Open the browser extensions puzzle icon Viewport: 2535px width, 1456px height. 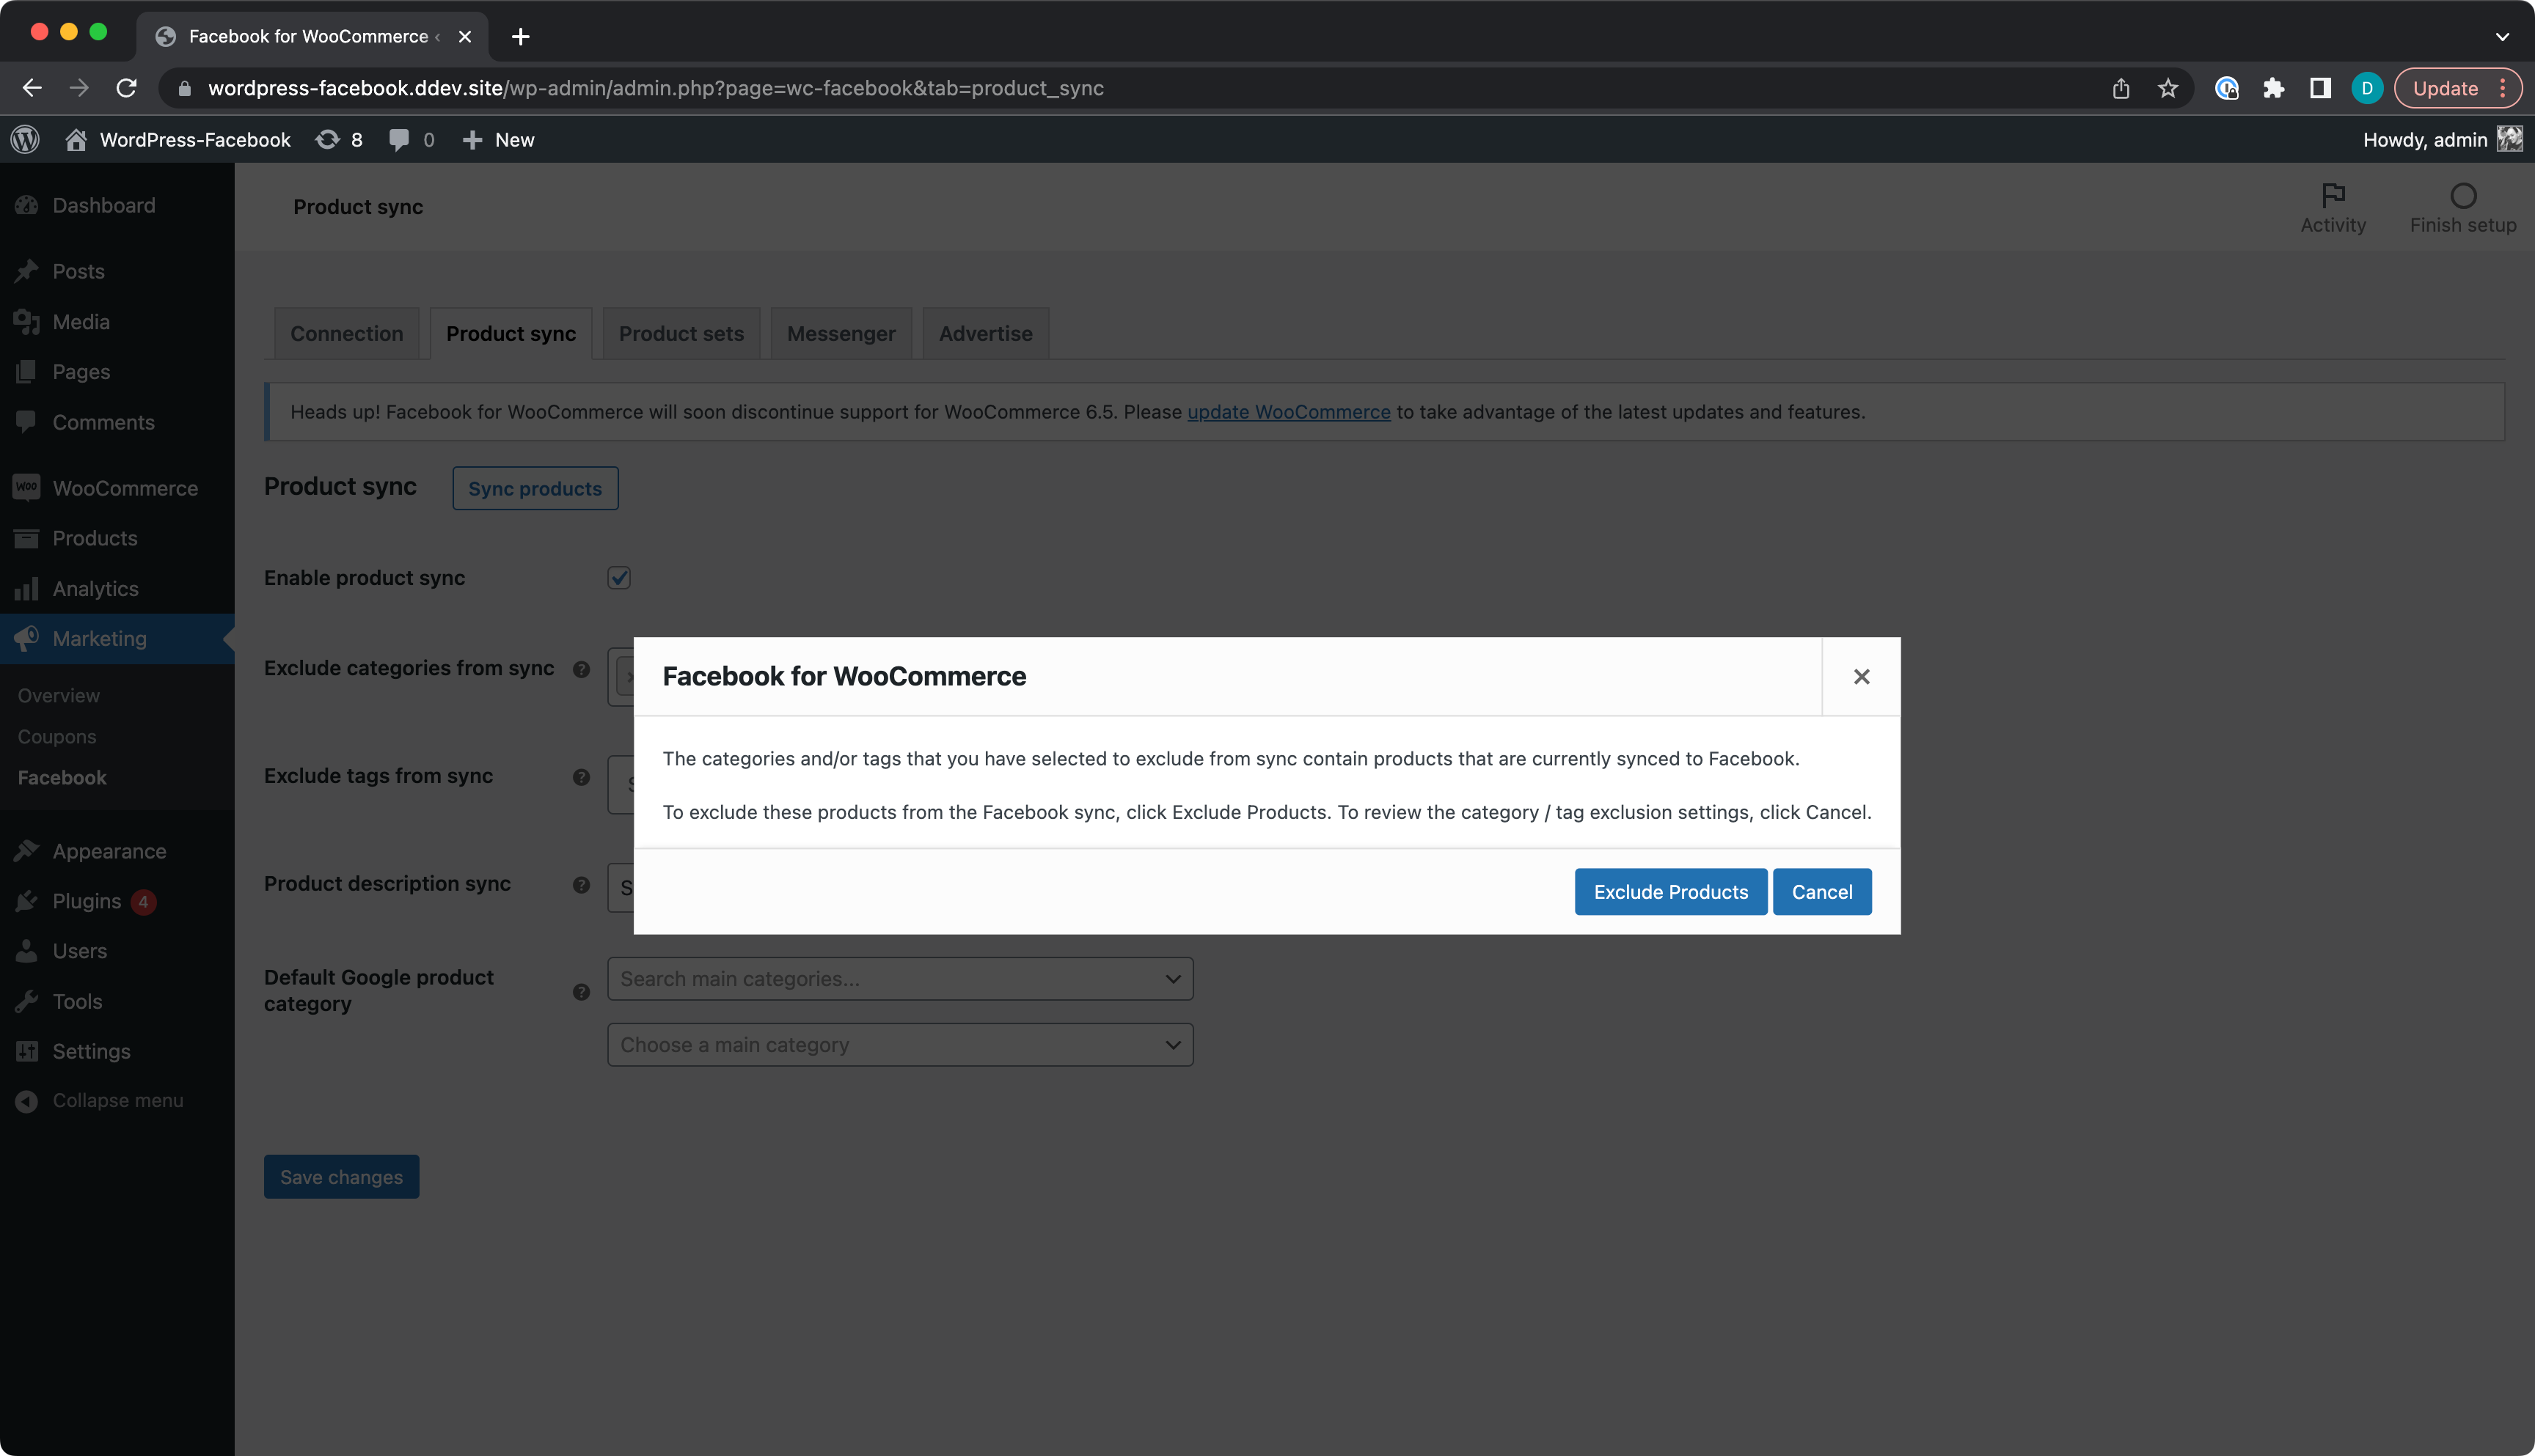[x=2273, y=88]
